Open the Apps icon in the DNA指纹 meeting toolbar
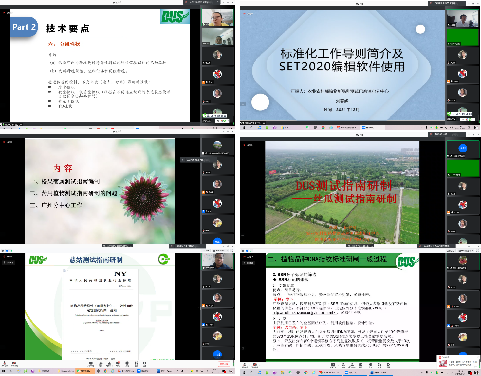 tap(379, 365)
